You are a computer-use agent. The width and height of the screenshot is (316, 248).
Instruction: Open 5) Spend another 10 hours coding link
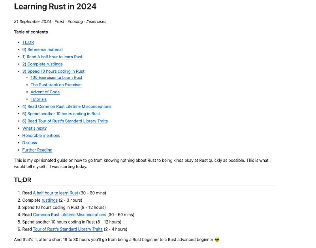point(61,114)
